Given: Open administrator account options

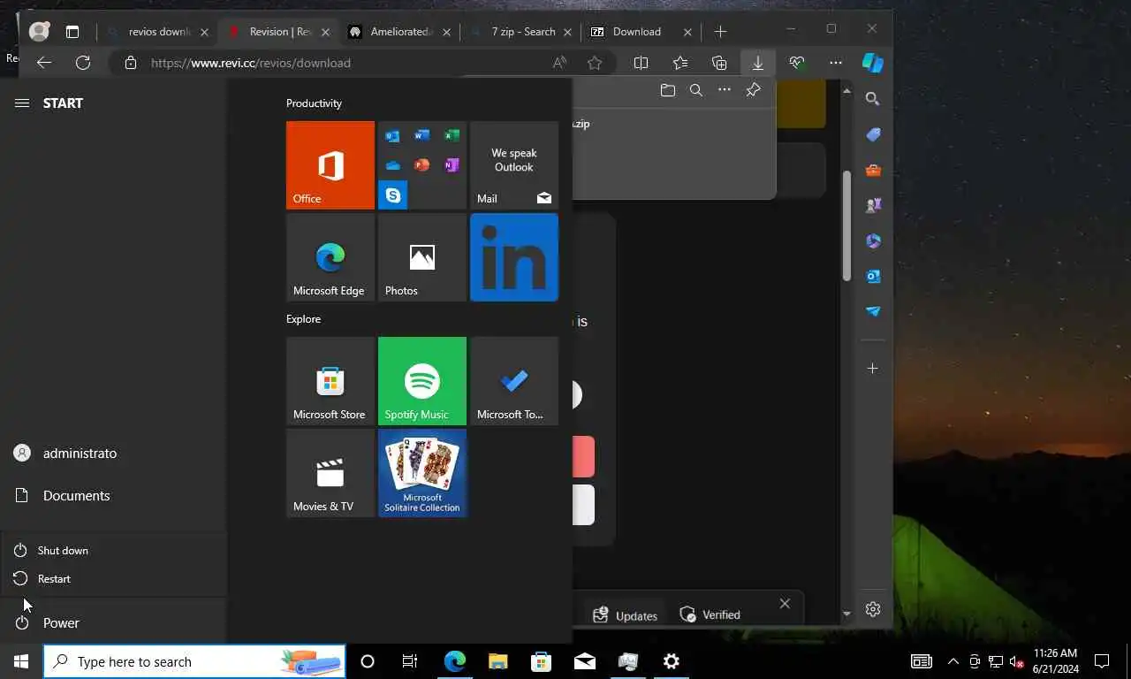Looking at the screenshot, I should 113,453.
